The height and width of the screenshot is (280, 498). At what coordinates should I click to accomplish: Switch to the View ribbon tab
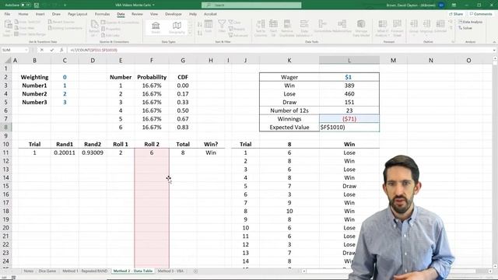click(x=154, y=14)
